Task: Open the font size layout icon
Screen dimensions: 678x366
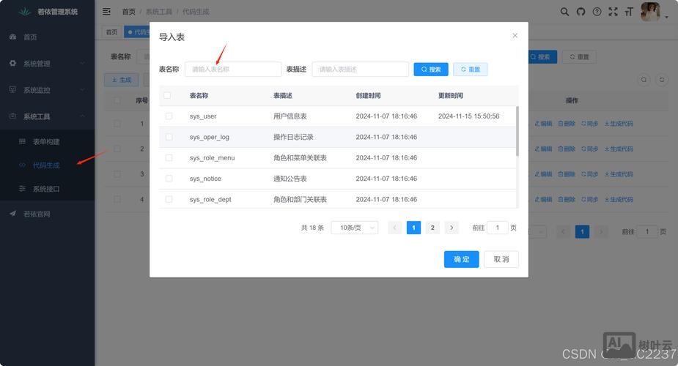Action: (629, 12)
